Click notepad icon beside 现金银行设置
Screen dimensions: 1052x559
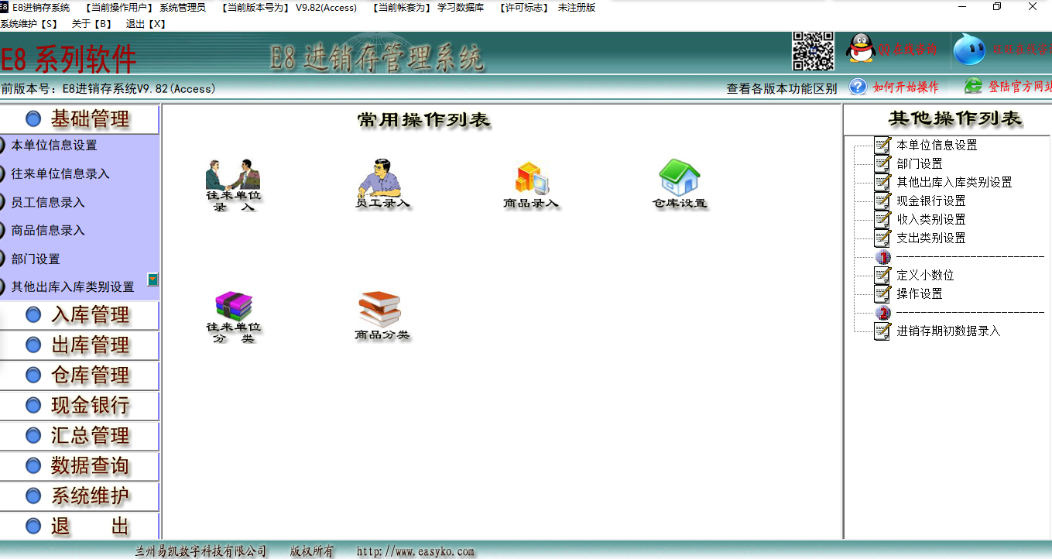tap(882, 201)
